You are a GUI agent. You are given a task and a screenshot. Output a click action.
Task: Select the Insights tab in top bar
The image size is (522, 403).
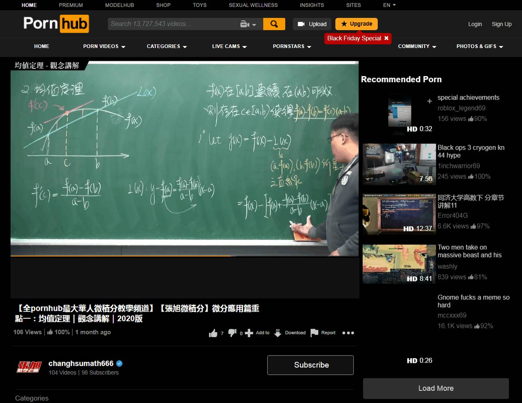pyautogui.click(x=312, y=5)
